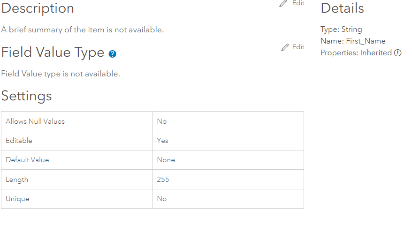Click the "No" value for Allows Null Values
Image resolution: width=412 pixels, height=225 pixels.
tap(162, 121)
